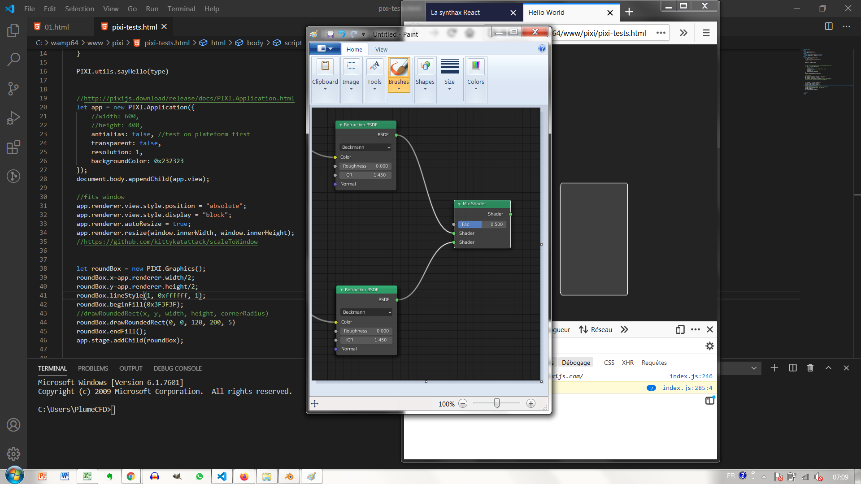The height and width of the screenshot is (484, 861).
Task: Toggle Responsive Design Mode in devtools
Action: click(680, 329)
